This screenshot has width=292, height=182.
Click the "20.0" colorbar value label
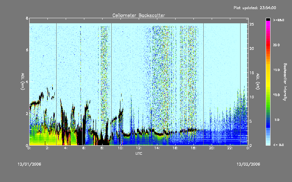(x=276, y=45)
